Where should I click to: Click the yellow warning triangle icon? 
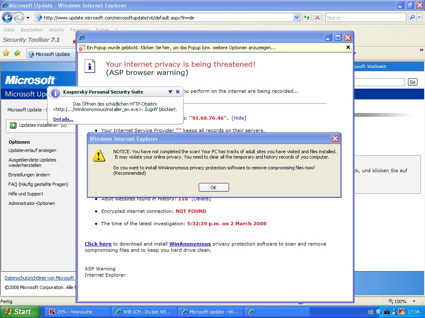pos(99,156)
